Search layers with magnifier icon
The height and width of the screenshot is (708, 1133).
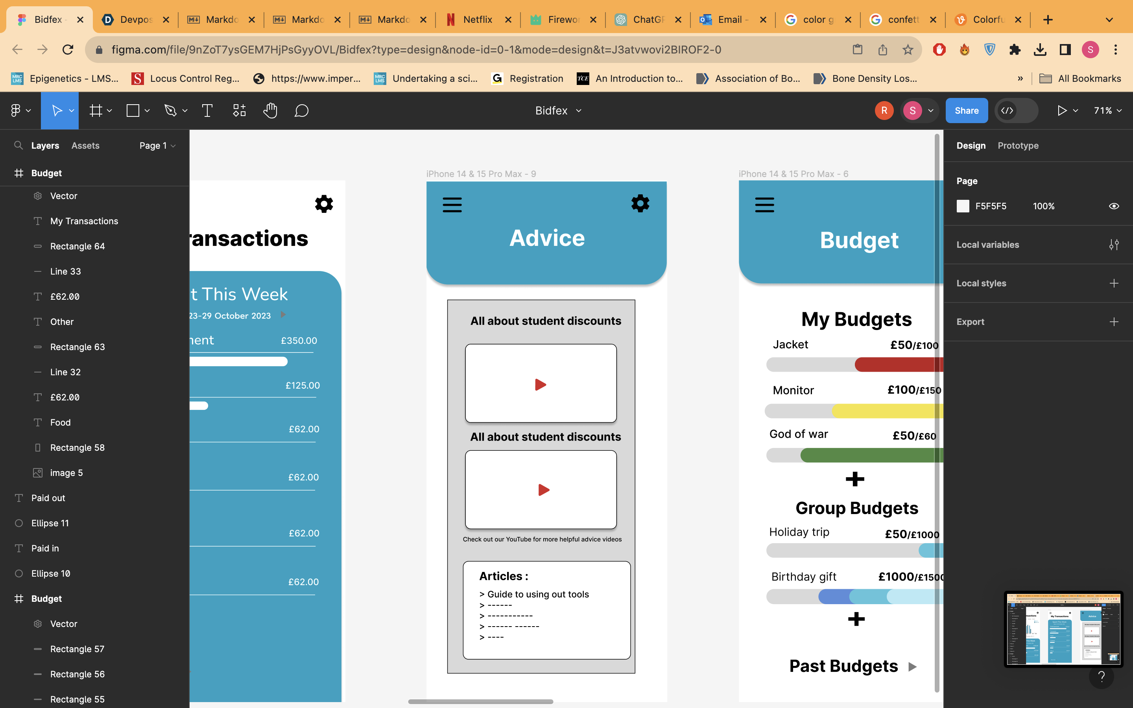pyautogui.click(x=18, y=145)
